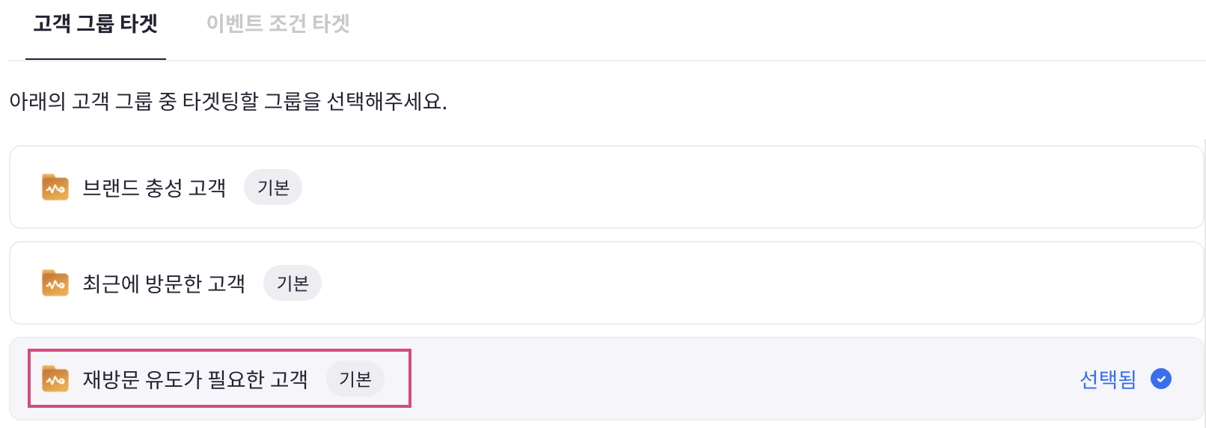Click the folder icon for 재방문 유도가 필요한 고객
This screenshot has height=428, width=1206.
[55, 379]
